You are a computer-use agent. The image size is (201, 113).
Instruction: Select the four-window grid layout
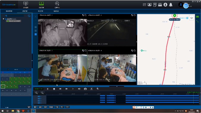[x=36, y=34]
